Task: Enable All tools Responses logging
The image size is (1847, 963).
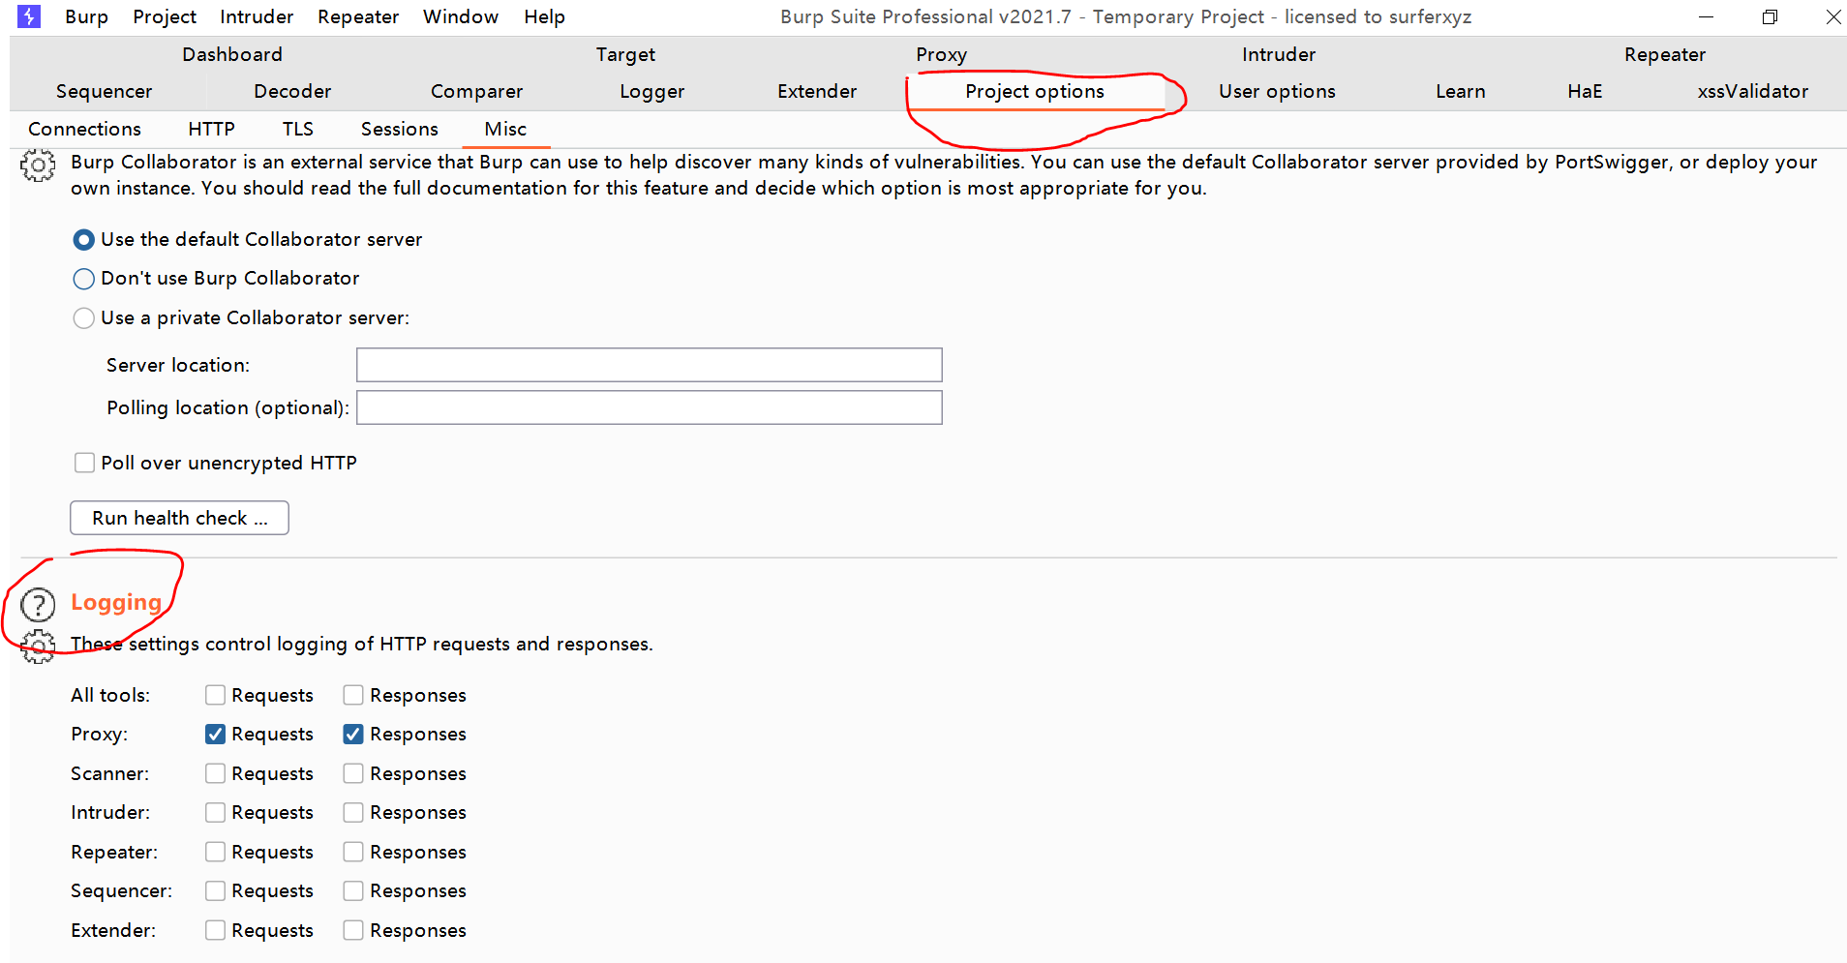Action: [x=353, y=695]
